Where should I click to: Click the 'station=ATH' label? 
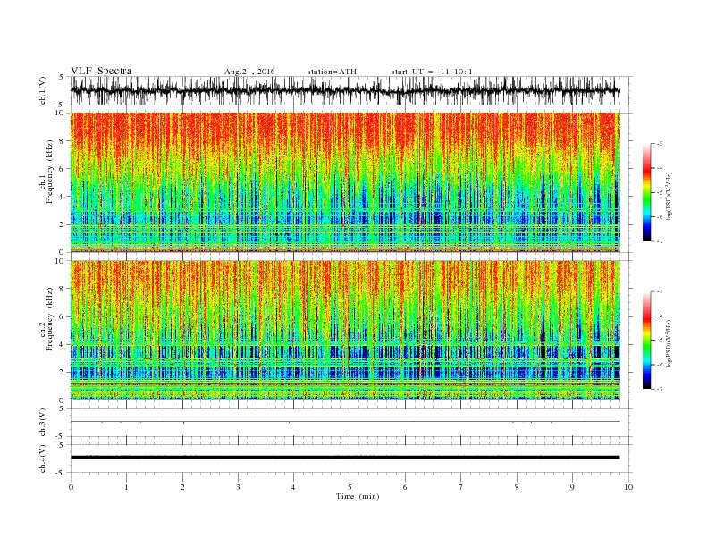[332, 72]
